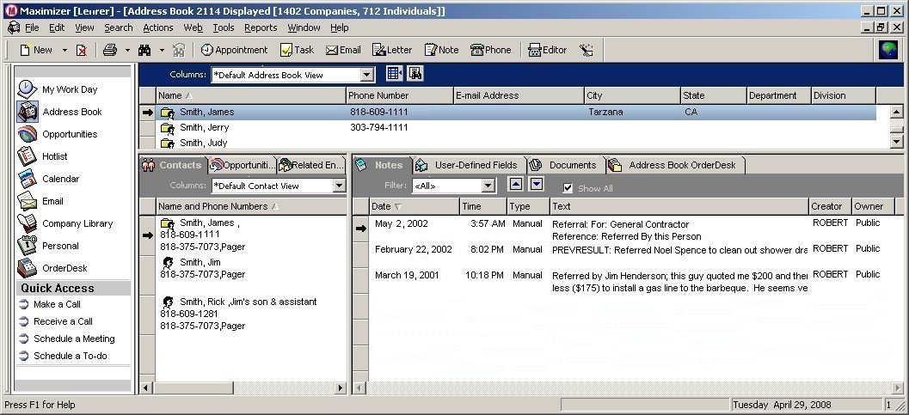
Task: Click the Phone toolbar button
Action: tap(490, 51)
